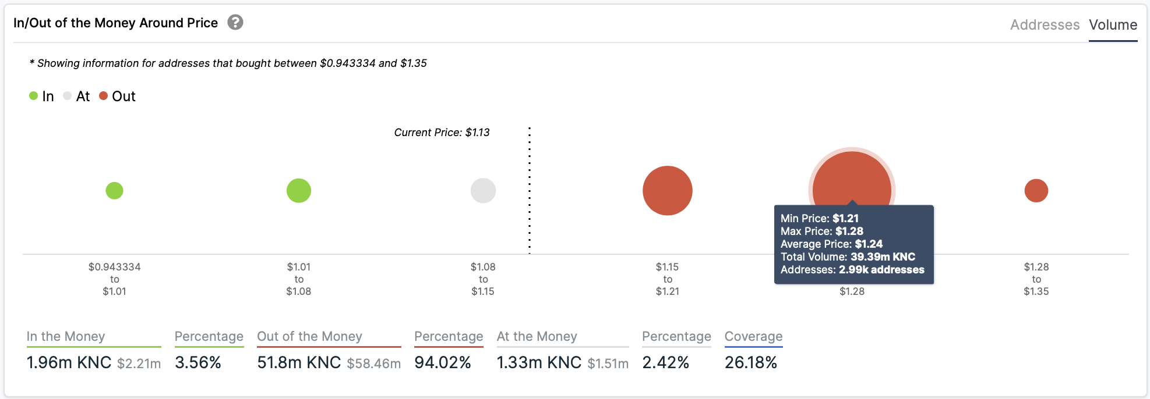Screen dimensions: 1150x399
Task: Toggle the gray At legend dot
Action: [x=68, y=96]
